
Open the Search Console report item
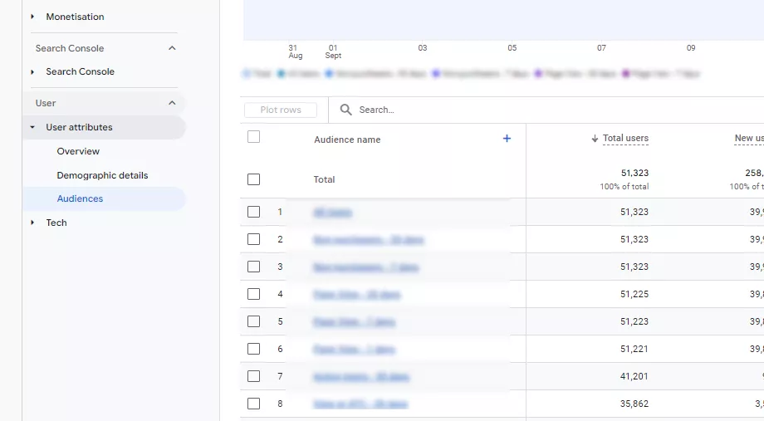80,71
